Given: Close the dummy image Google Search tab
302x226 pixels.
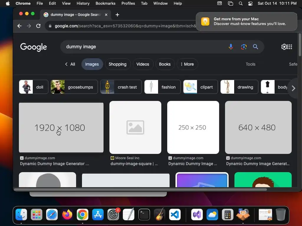Looking at the screenshot, I should click(106, 15).
